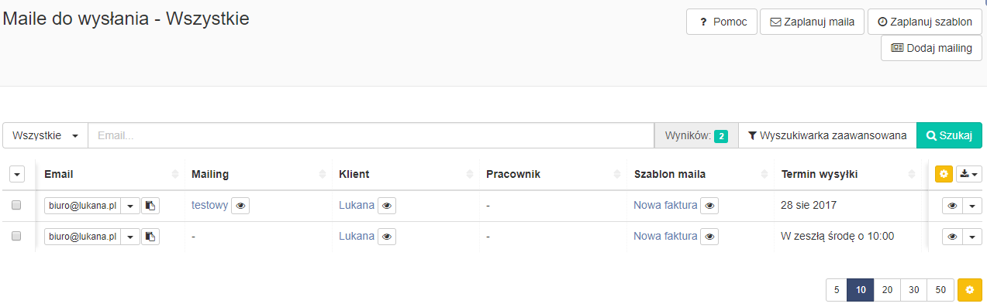Screen dimensions: 987x307
Task: Show details of first row via right-side eye button
Action: pyautogui.click(x=952, y=206)
